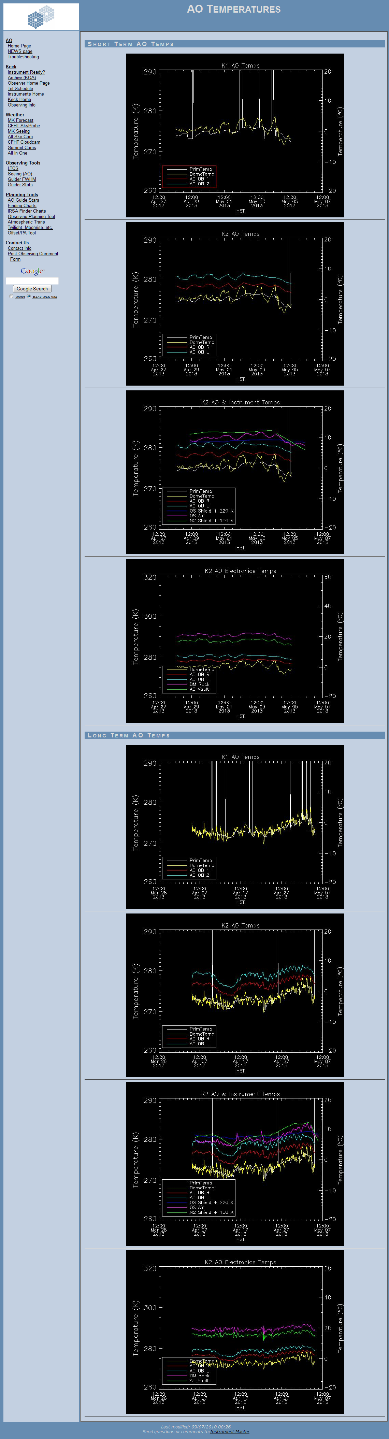
Task: Click the long term K2 AO & Instrument Temps plot
Action: coord(235,1164)
